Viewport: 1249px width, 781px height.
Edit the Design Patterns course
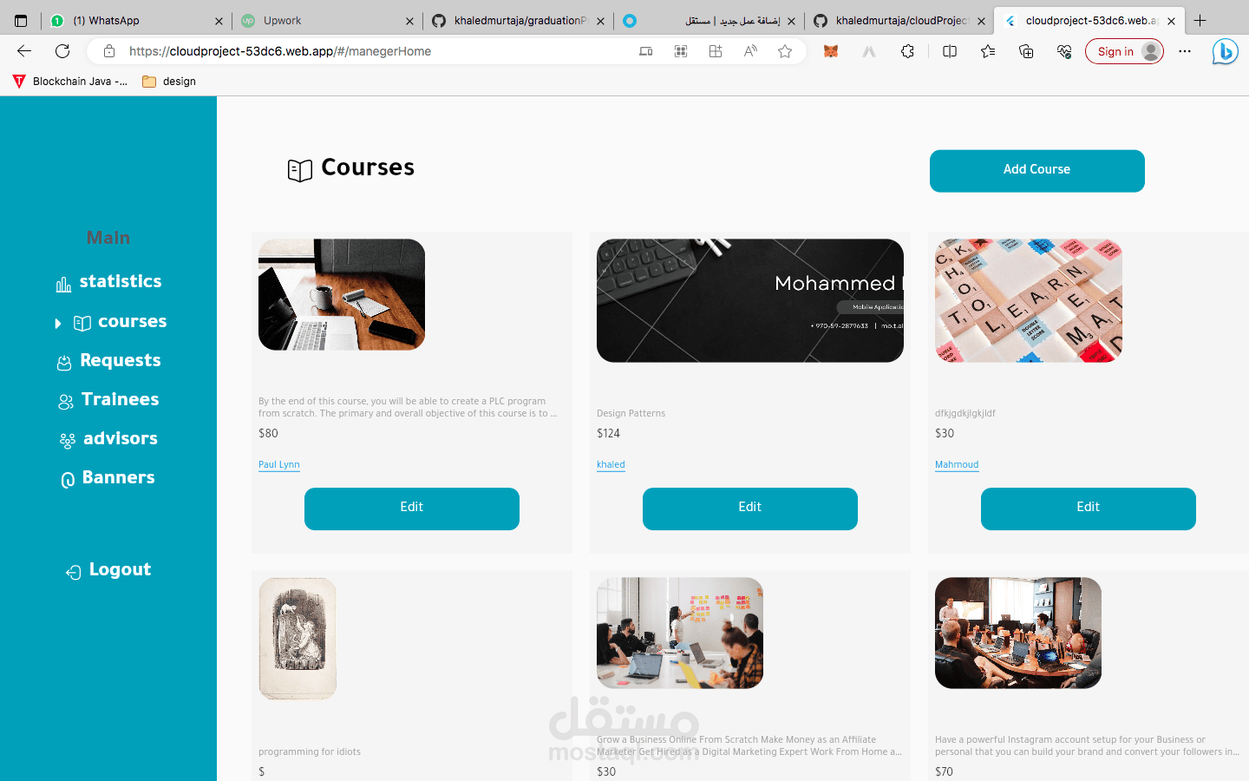[750, 508]
